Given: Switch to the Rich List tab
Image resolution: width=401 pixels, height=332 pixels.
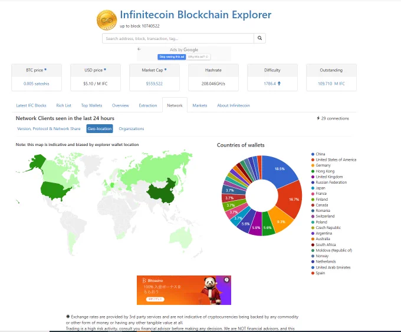Looking at the screenshot, I should pos(64,105).
